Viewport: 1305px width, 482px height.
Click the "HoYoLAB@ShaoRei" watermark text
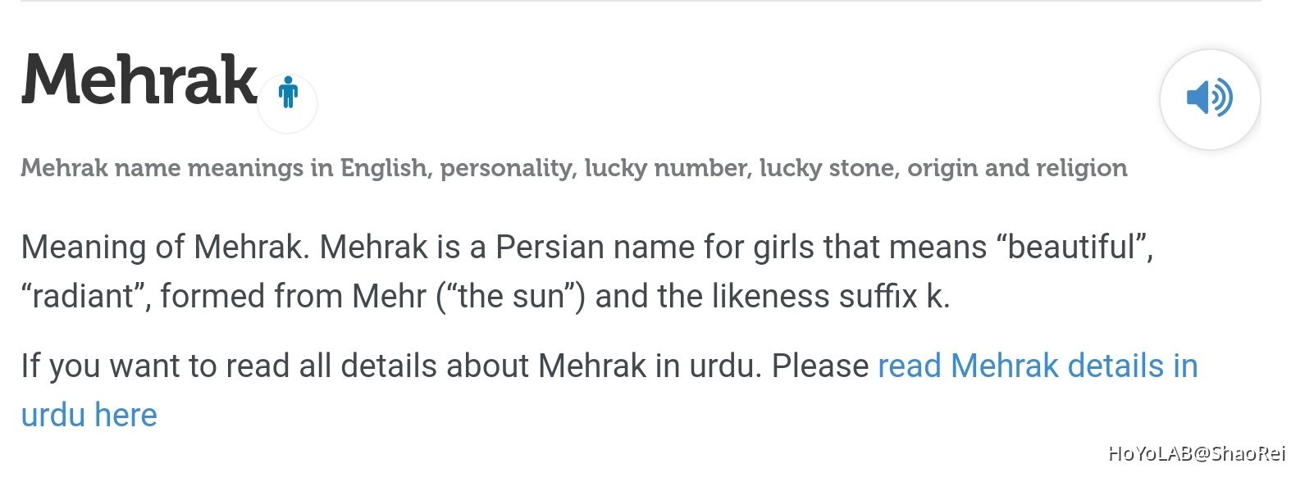[x=1196, y=453]
